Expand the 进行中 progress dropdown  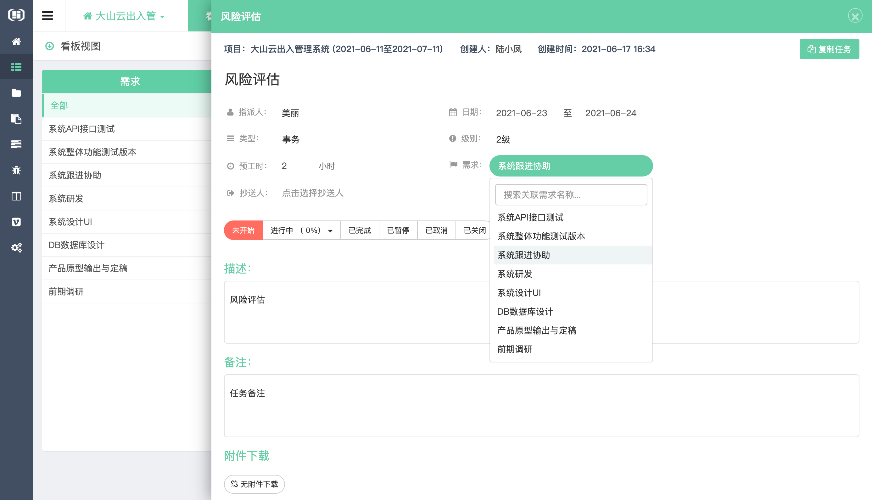(x=330, y=231)
